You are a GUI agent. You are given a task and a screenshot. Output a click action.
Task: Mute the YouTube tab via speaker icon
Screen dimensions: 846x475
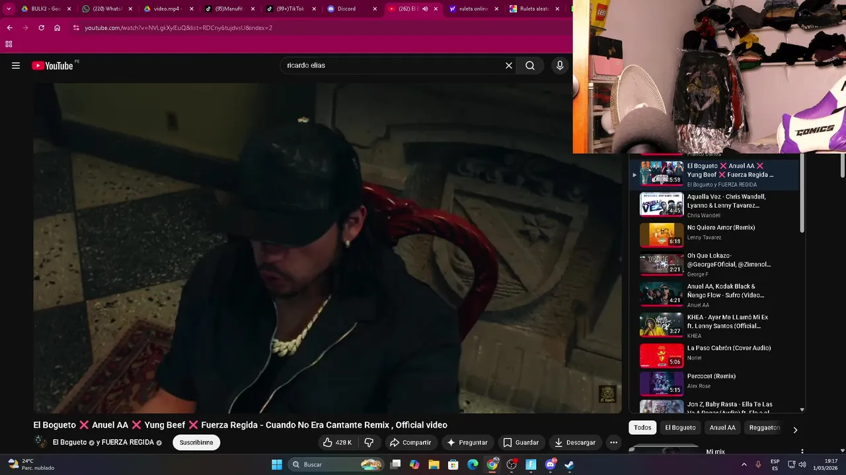click(x=425, y=9)
